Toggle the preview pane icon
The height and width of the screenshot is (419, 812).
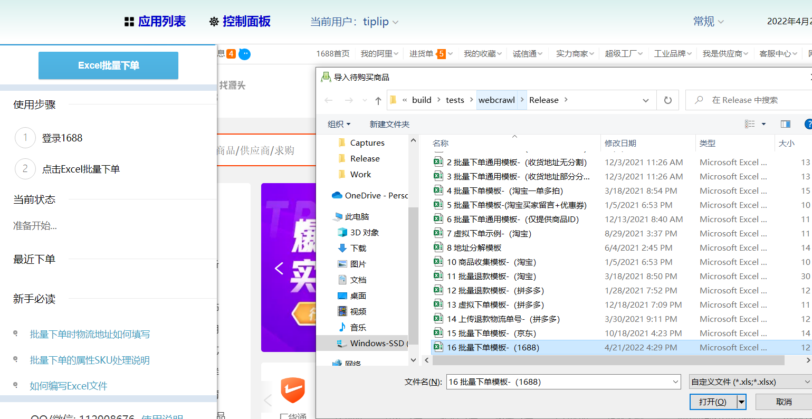[x=785, y=123]
